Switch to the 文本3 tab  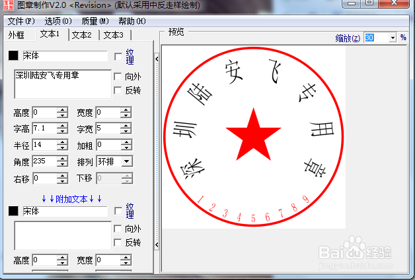coord(116,35)
